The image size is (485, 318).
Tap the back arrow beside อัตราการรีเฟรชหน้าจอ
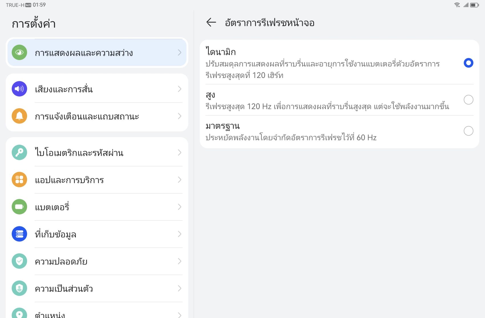pos(211,22)
